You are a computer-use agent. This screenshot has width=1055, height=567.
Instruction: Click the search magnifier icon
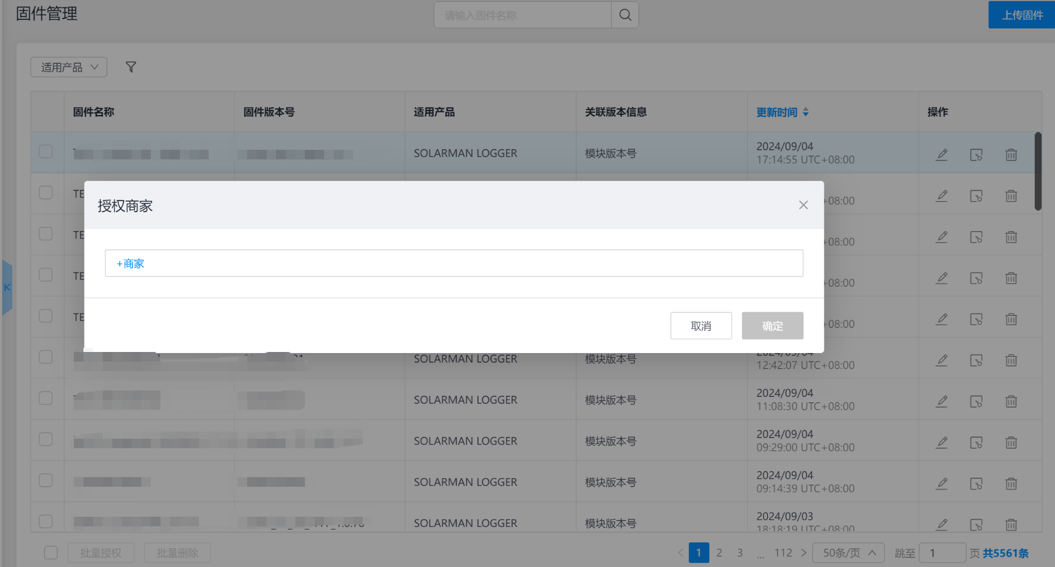click(625, 15)
